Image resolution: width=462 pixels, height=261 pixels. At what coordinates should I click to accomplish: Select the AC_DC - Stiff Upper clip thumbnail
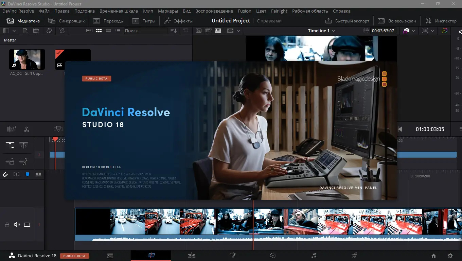[27, 59]
